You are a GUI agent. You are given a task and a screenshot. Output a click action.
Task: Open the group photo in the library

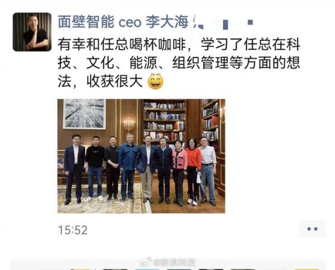tap(141, 156)
